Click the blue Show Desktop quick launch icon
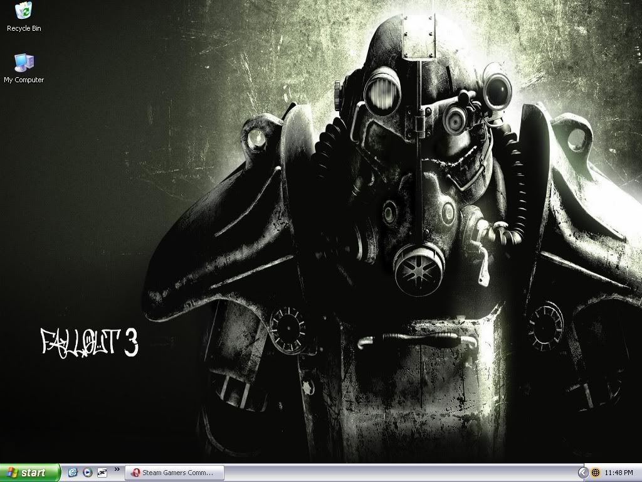Viewport: 642px width, 482px height. [73, 473]
